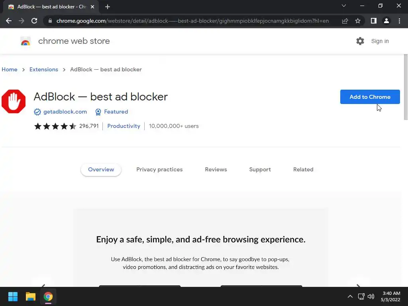Image resolution: width=408 pixels, height=306 pixels.
Task: Open a new browser tab
Action: 108,7
